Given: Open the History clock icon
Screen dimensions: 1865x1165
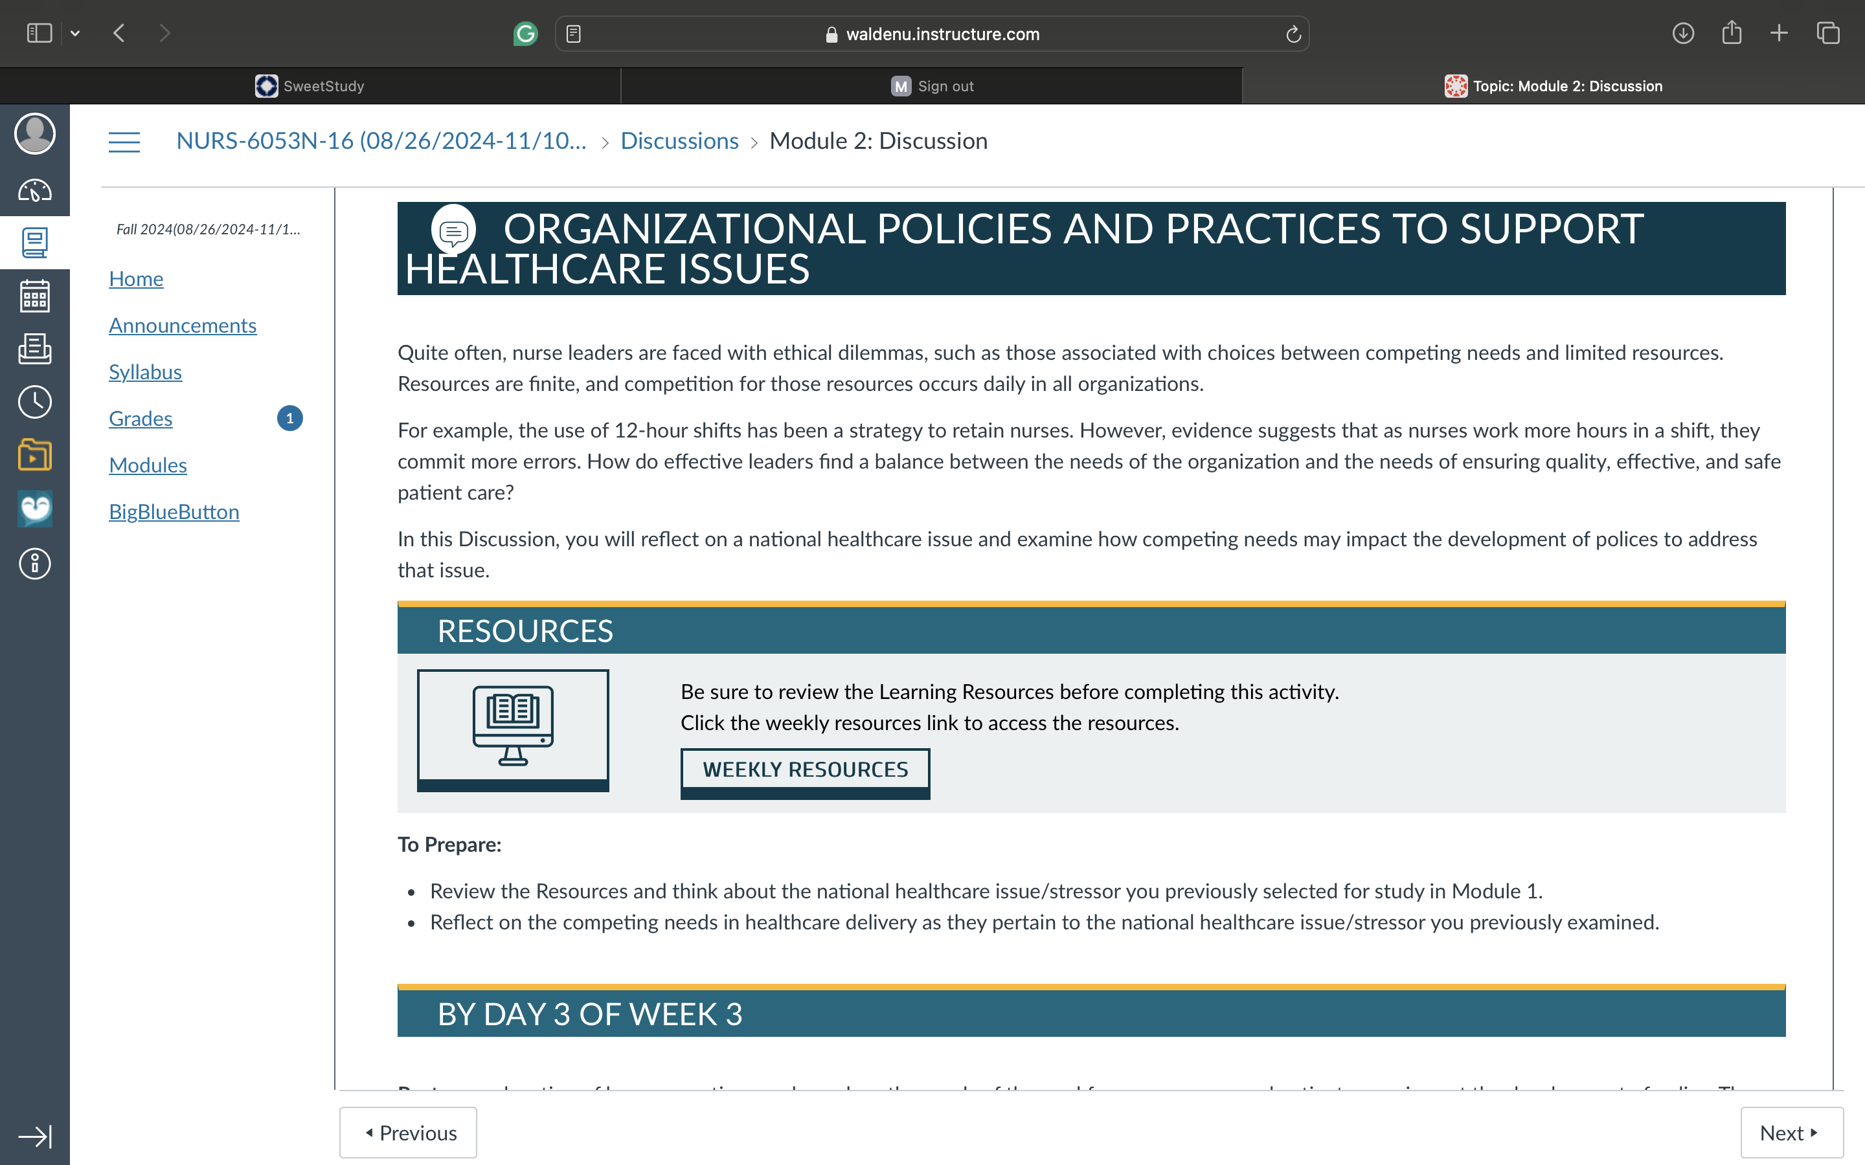Looking at the screenshot, I should pyautogui.click(x=35, y=402).
